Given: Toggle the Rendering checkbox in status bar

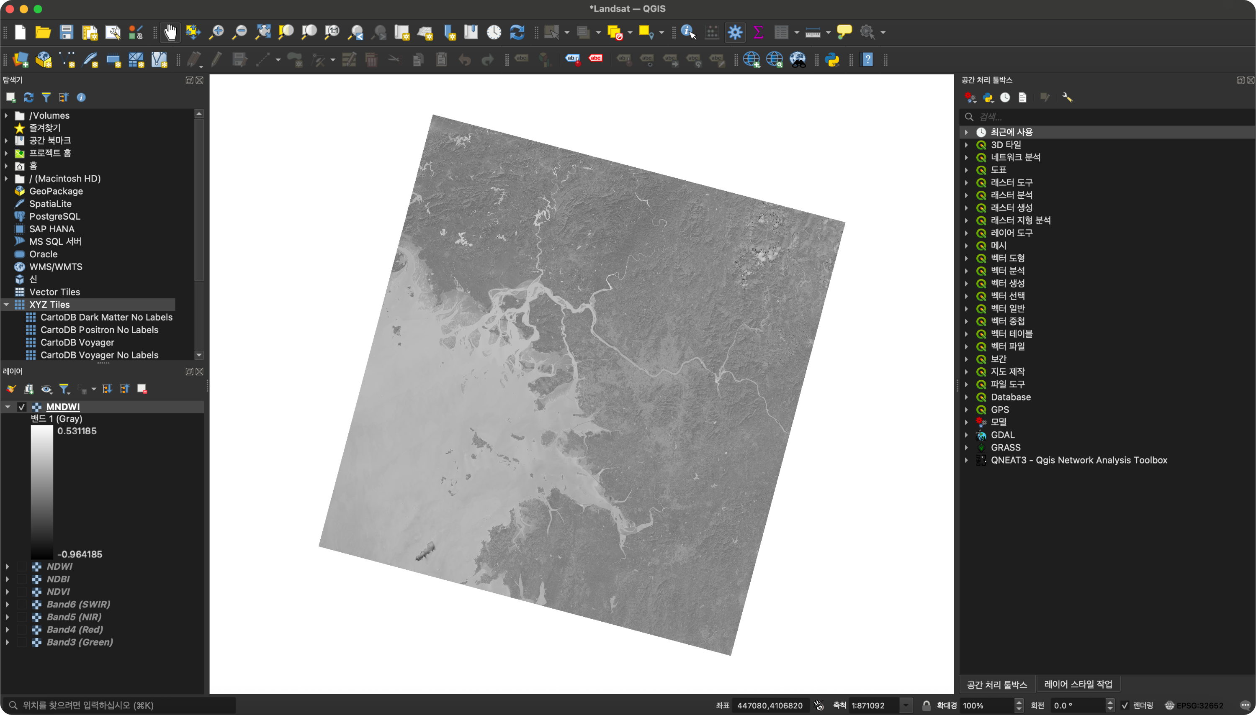Looking at the screenshot, I should 1125,705.
